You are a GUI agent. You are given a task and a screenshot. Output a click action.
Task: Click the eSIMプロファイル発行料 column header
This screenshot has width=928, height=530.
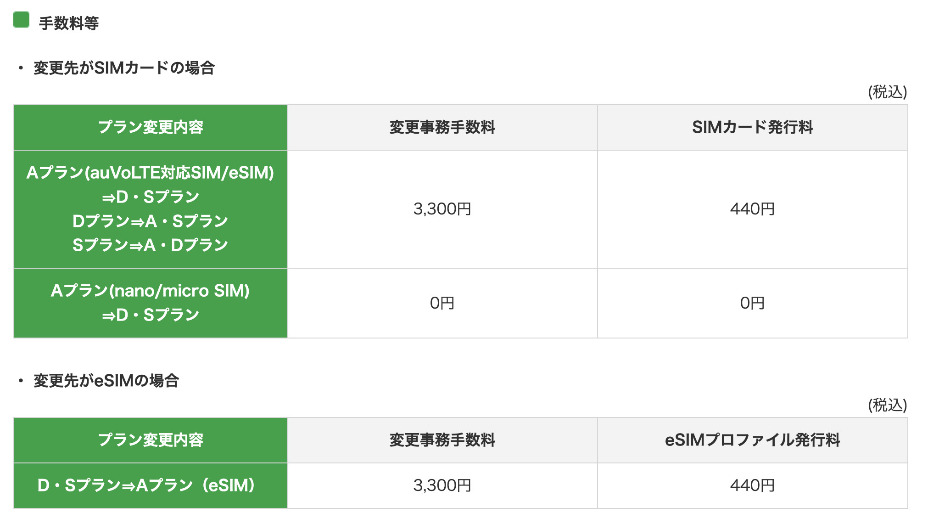point(752,440)
